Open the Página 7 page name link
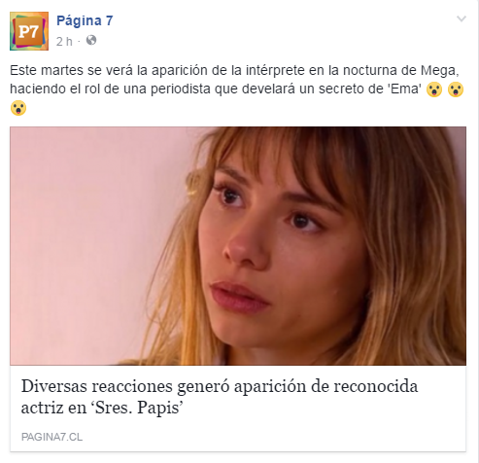 (x=85, y=20)
